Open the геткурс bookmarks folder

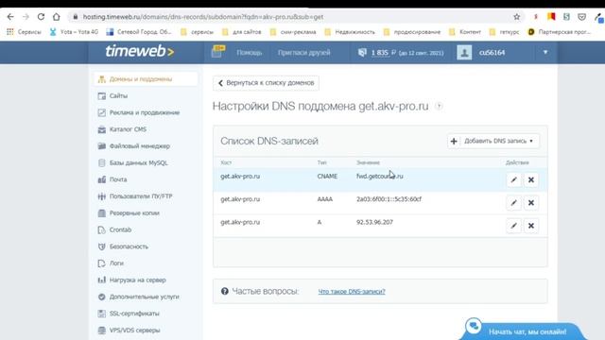pos(504,32)
